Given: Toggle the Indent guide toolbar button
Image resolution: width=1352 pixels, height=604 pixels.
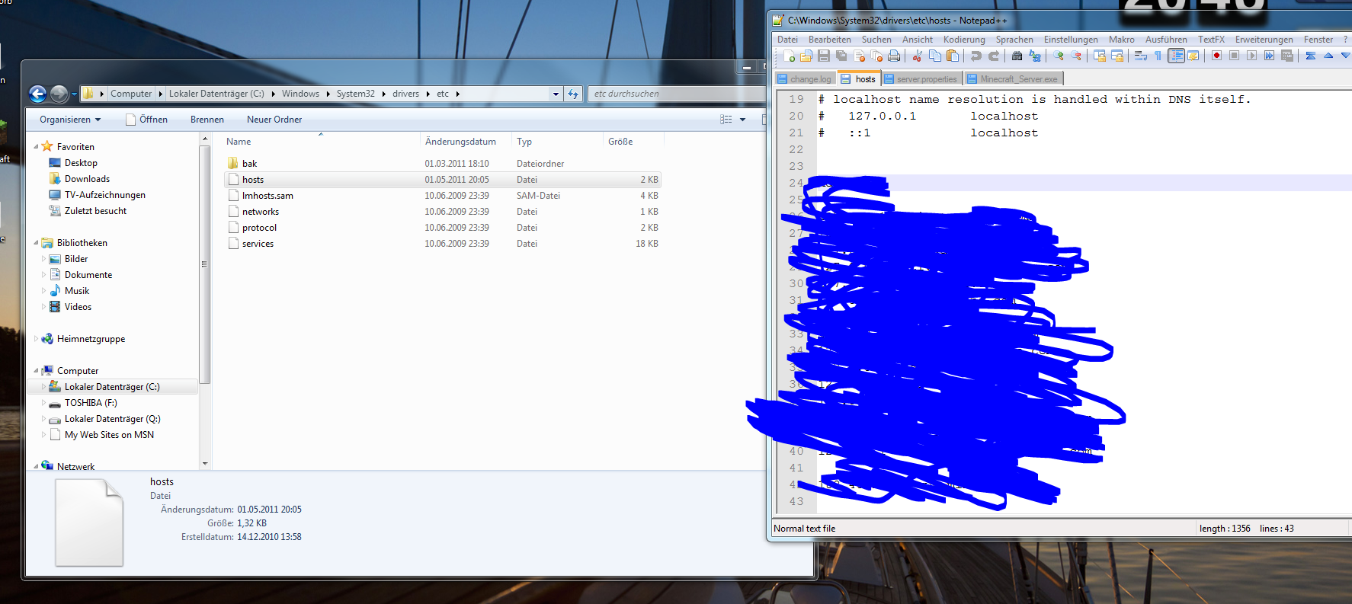Looking at the screenshot, I should 1176,56.
